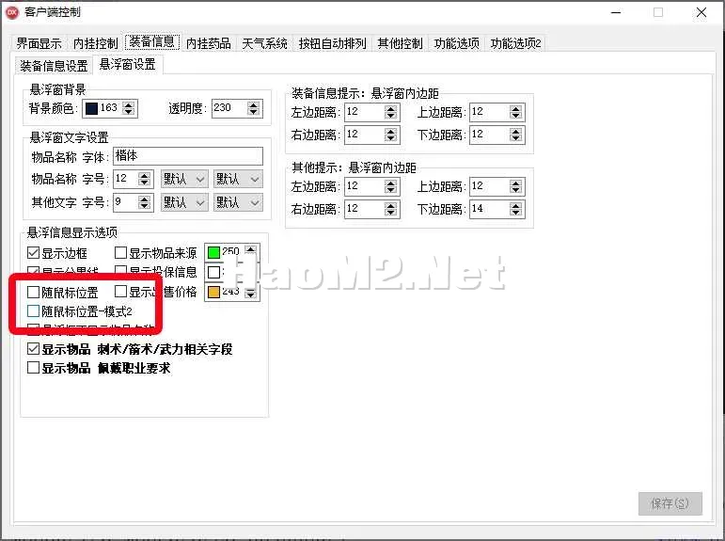The image size is (725, 541).
Task: Select the 内挂药品 tab
Action: 208,43
